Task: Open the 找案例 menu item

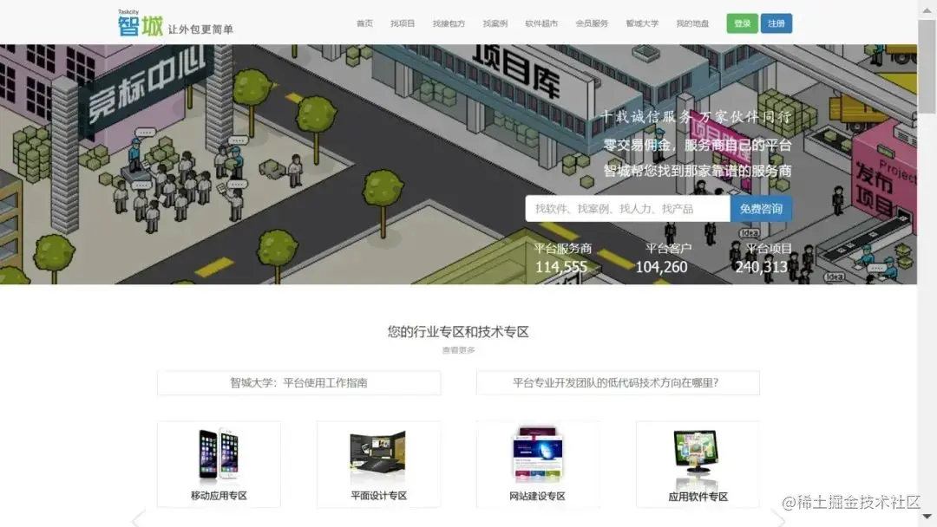Action: click(495, 23)
